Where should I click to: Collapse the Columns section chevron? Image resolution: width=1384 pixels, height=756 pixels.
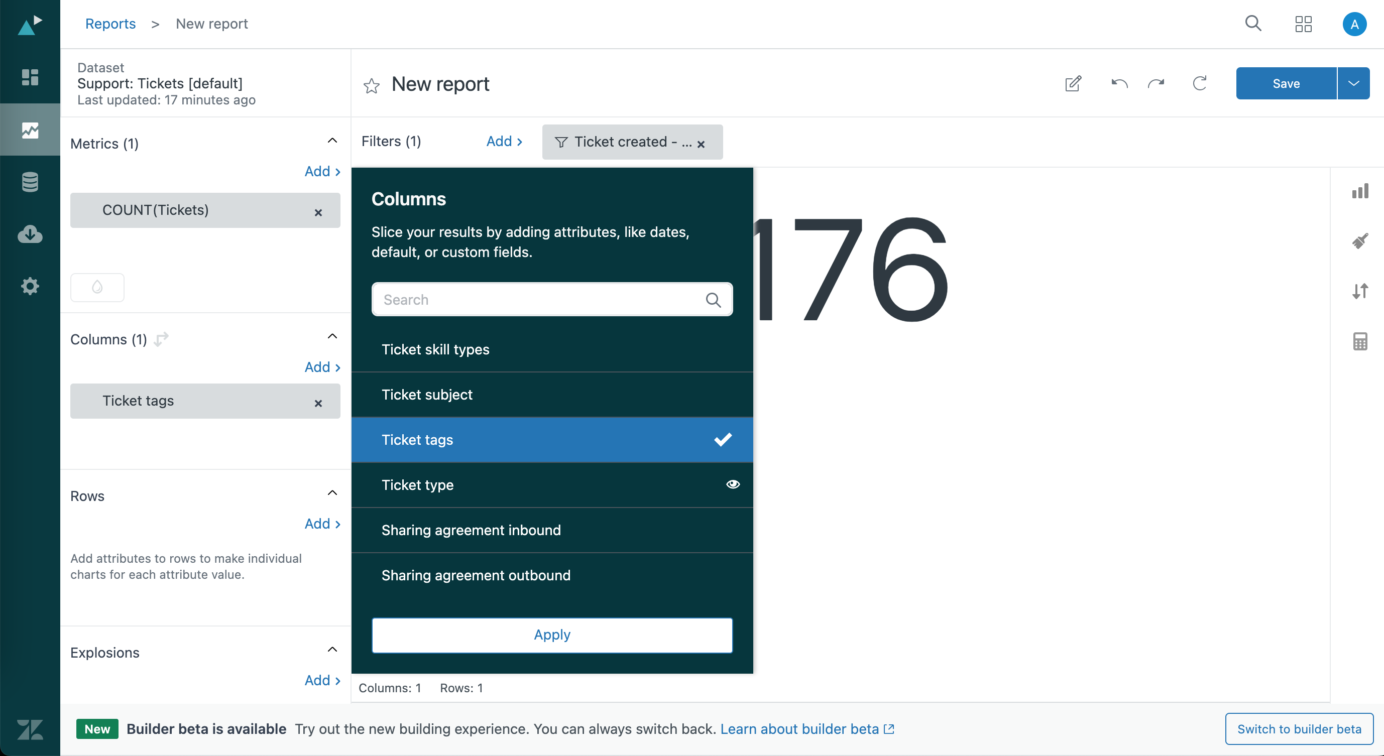click(x=332, y=336)
